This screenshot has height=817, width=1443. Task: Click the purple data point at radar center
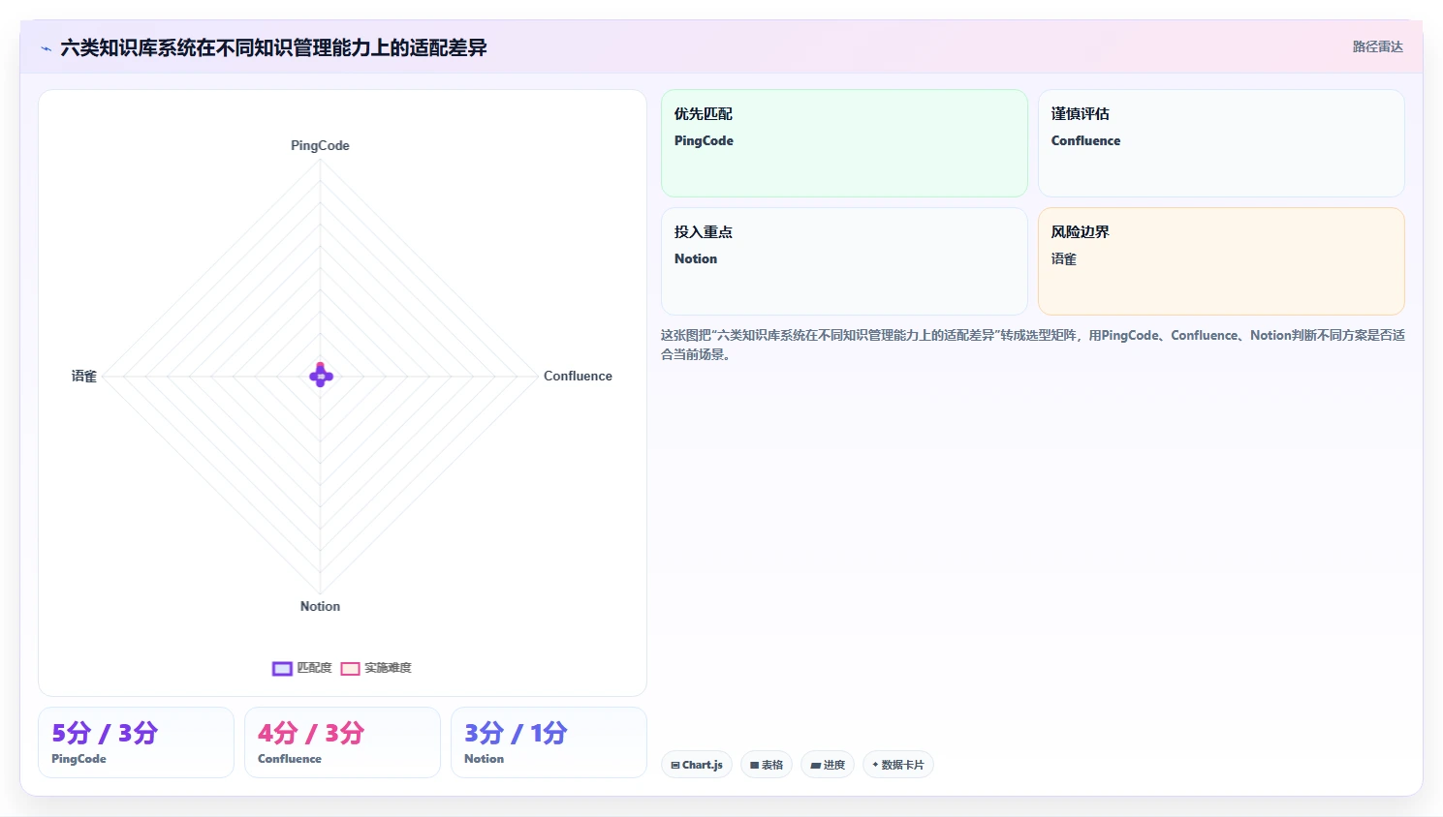pyautogui.click(x=321, y=376)
